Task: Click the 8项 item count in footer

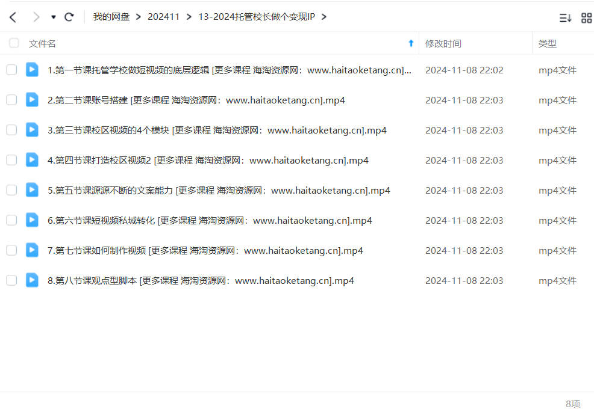Action: pyautogui.click(x=573, y=404)
